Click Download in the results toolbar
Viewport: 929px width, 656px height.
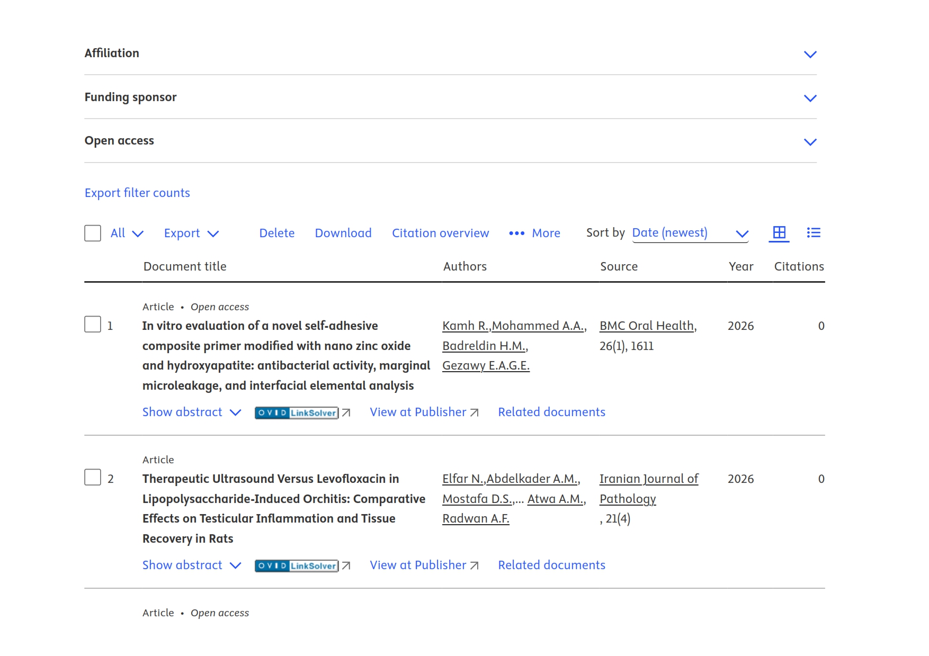pos(343,233)
